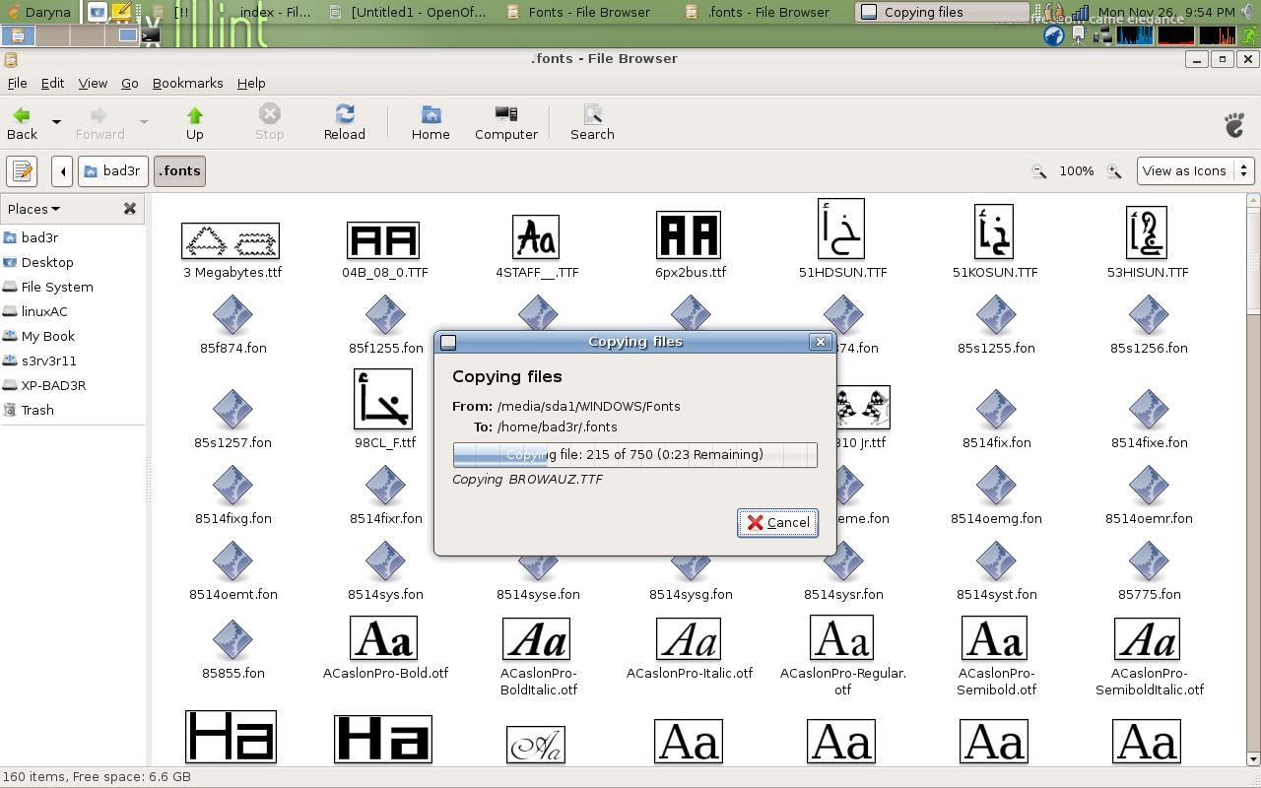This screenshot has height=788, width=1261.
Task: Open My Book in the sidebar
Action: point(48,336)
